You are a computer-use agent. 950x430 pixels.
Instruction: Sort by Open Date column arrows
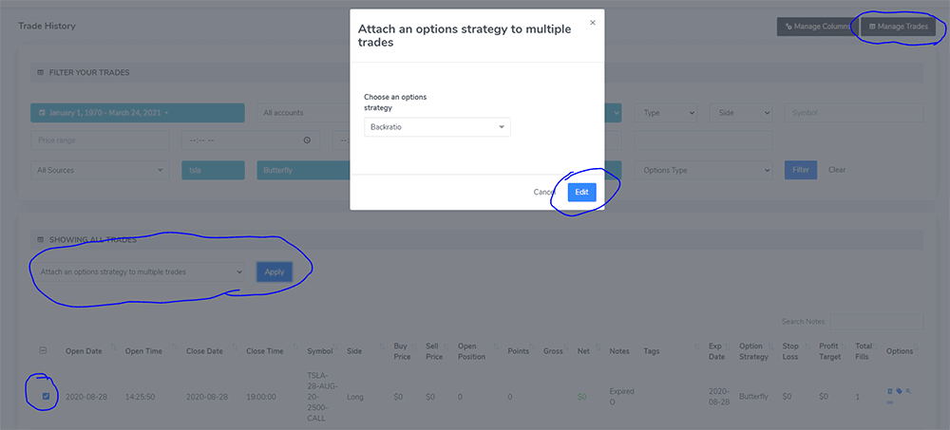click(115, 347)
